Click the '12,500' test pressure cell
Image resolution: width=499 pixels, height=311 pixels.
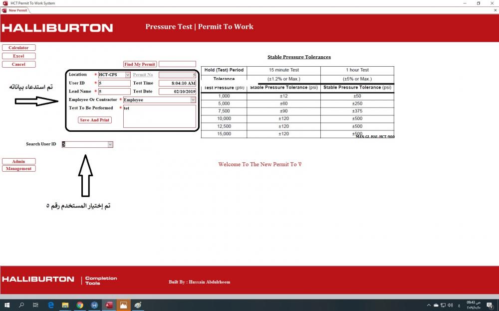coord(224,126)
